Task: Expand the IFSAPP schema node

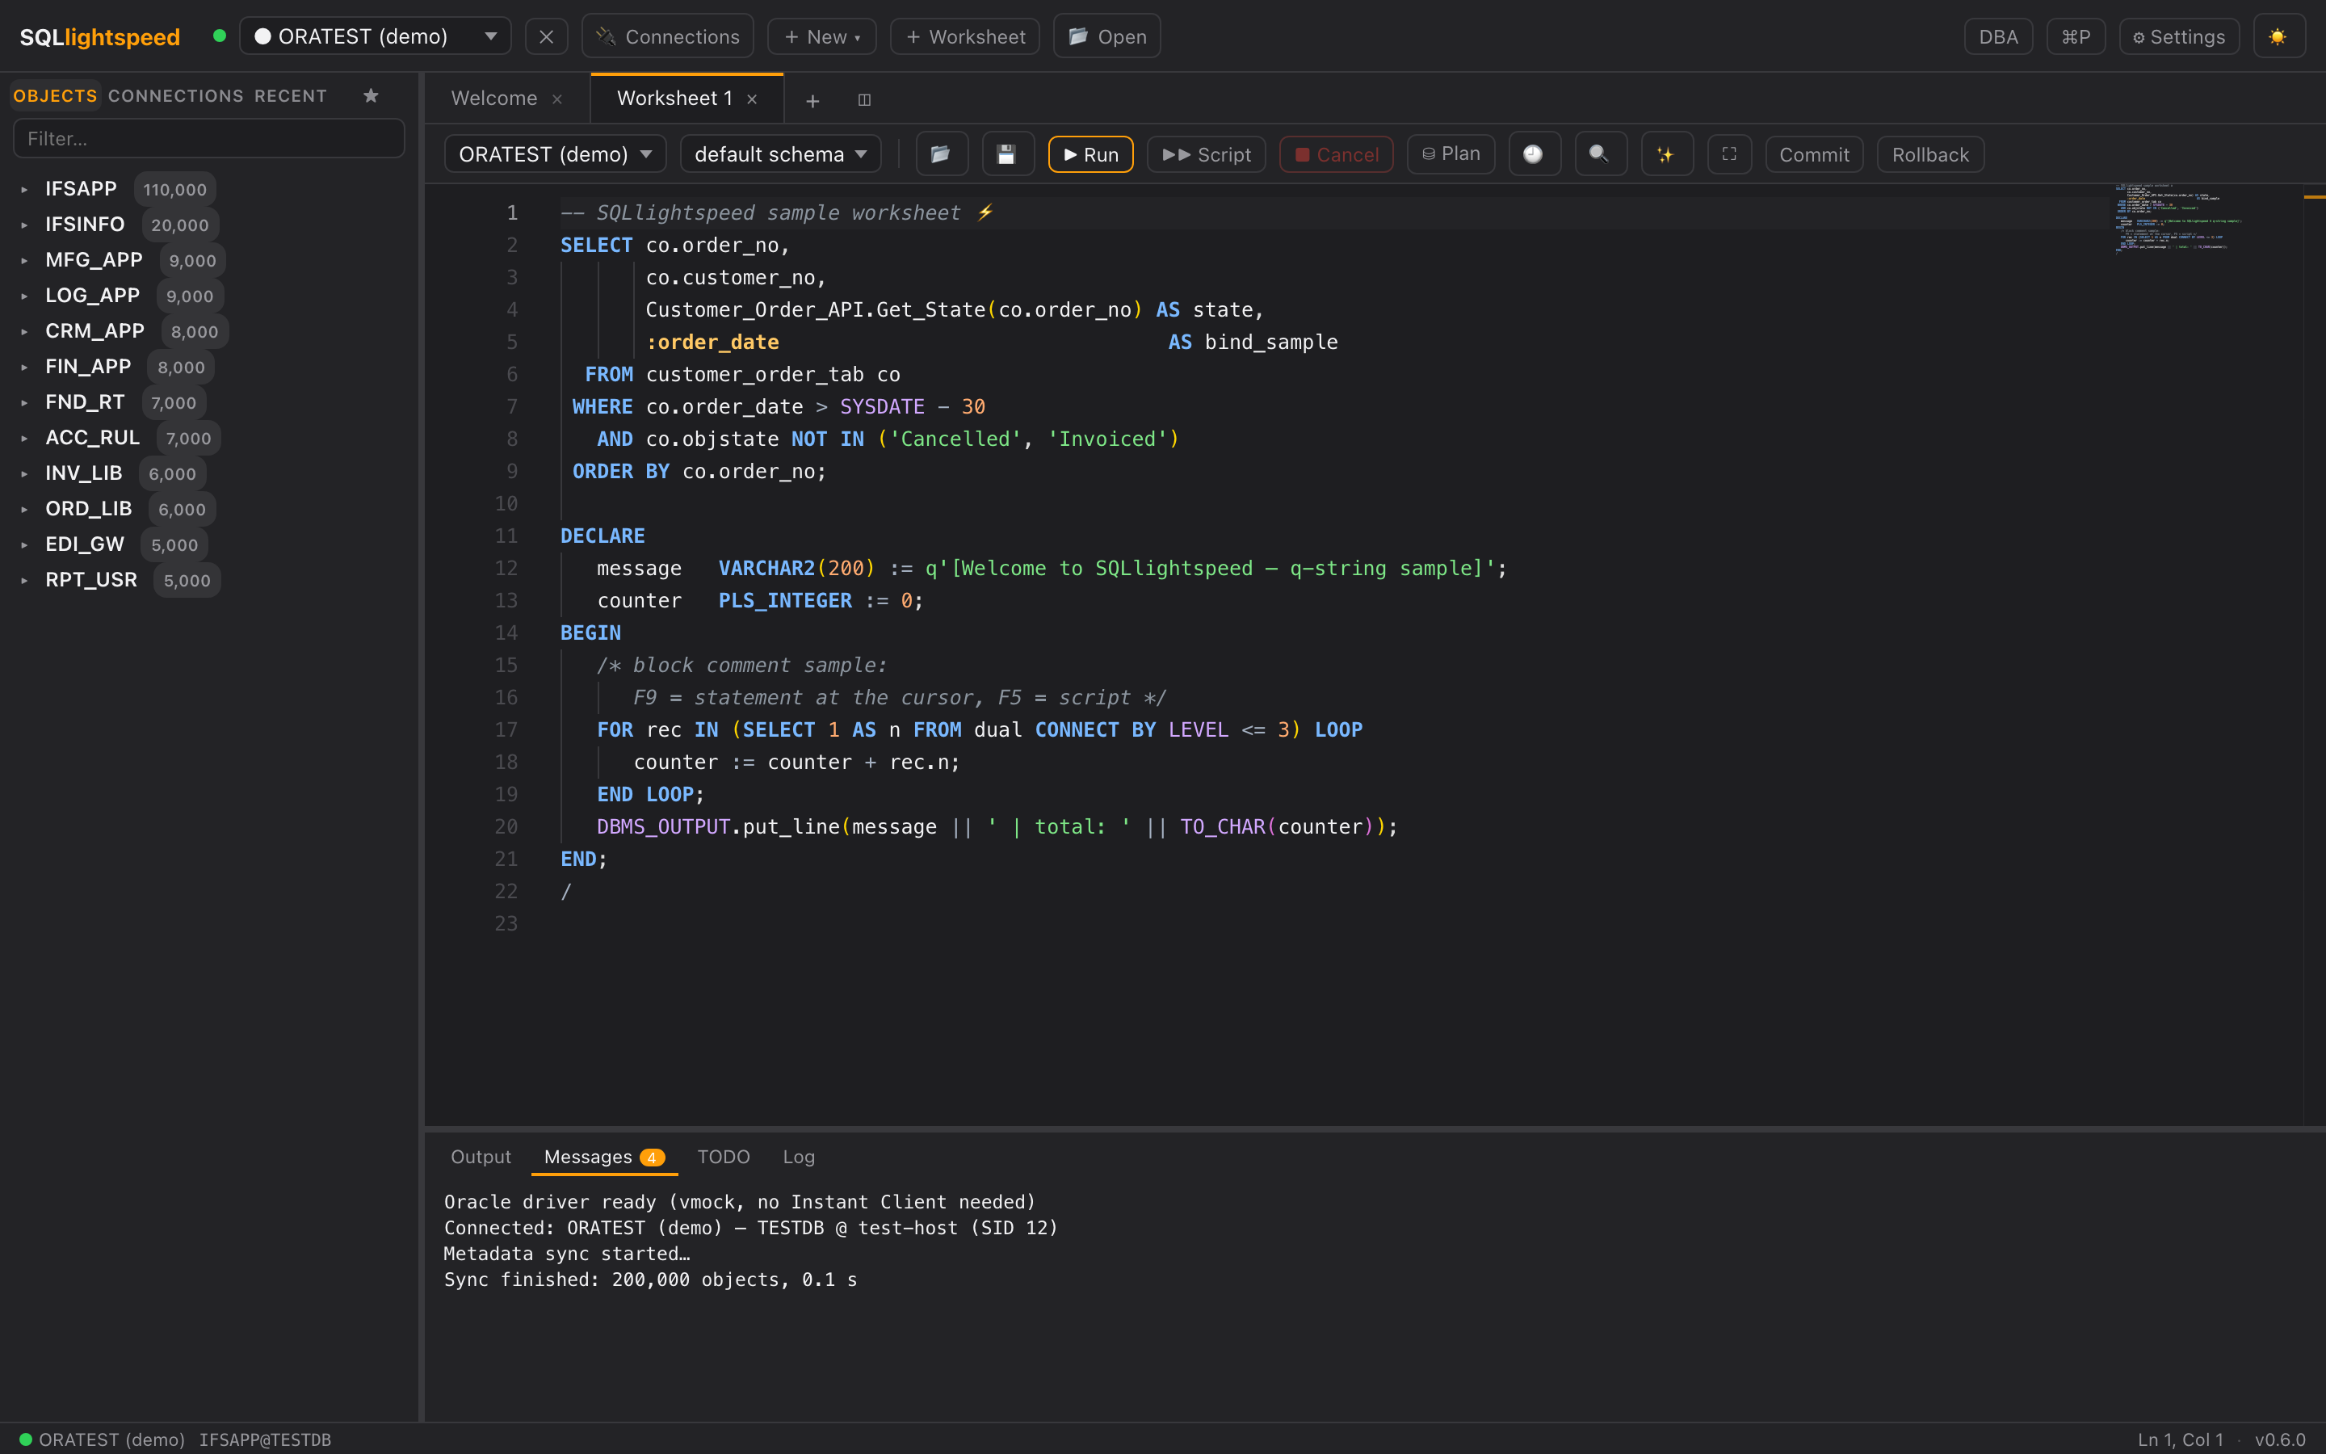Action: (24, 190)
